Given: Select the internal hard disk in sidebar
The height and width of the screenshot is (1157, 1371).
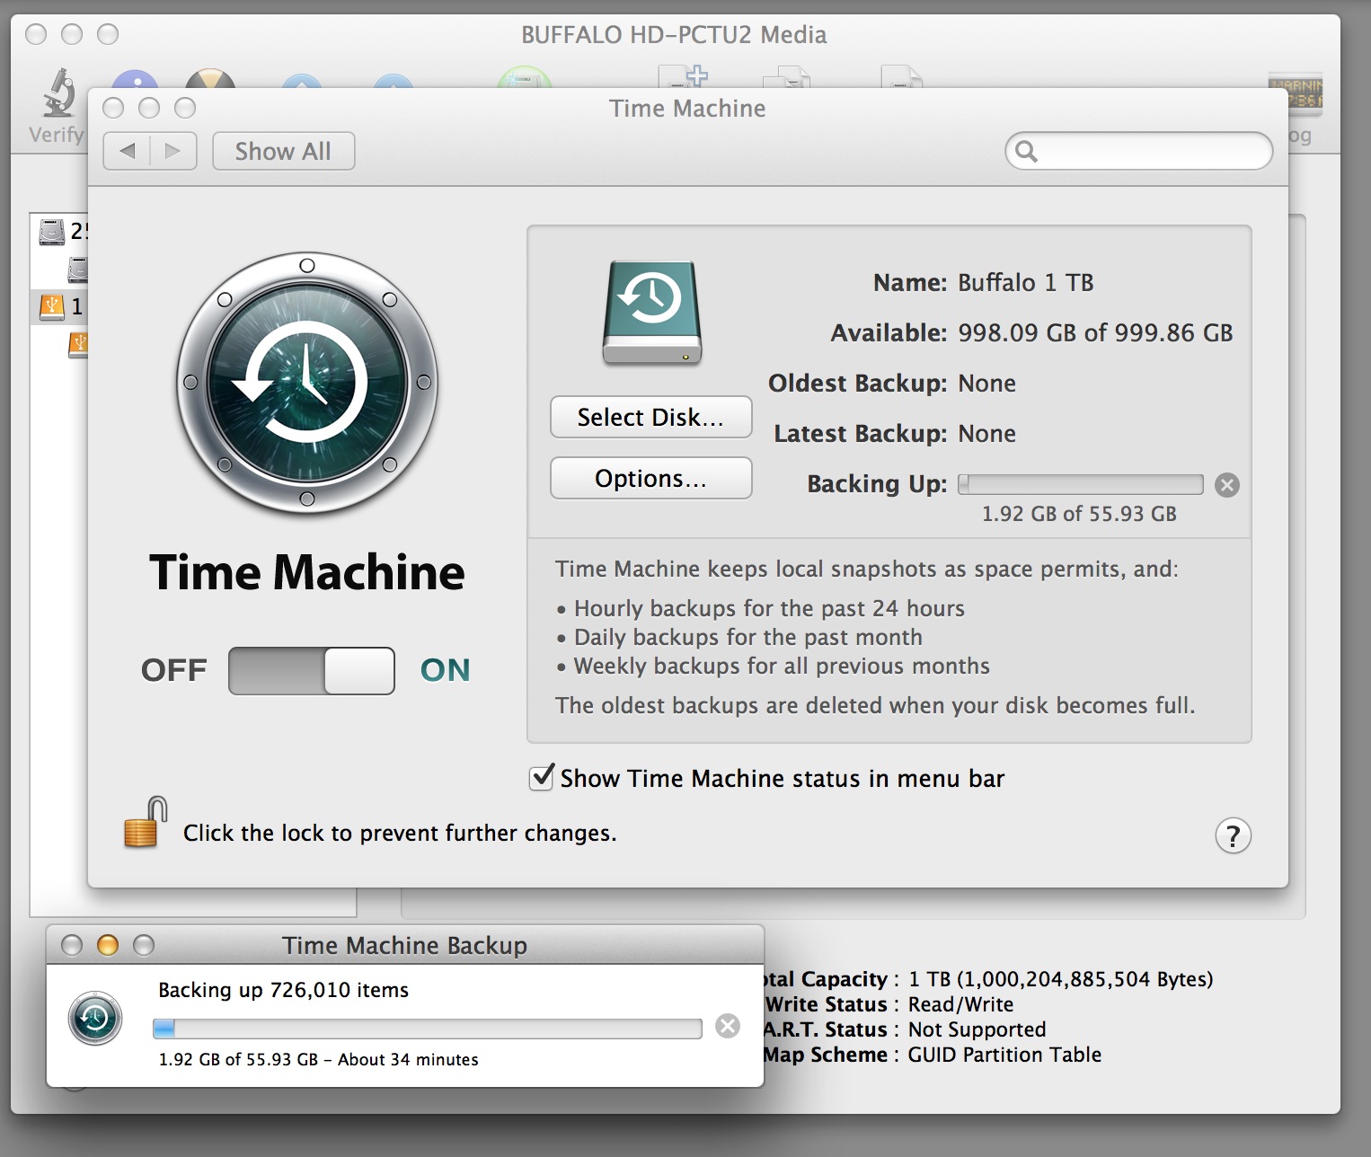Looking at the screenshot, I should click(x=52, y=232).
